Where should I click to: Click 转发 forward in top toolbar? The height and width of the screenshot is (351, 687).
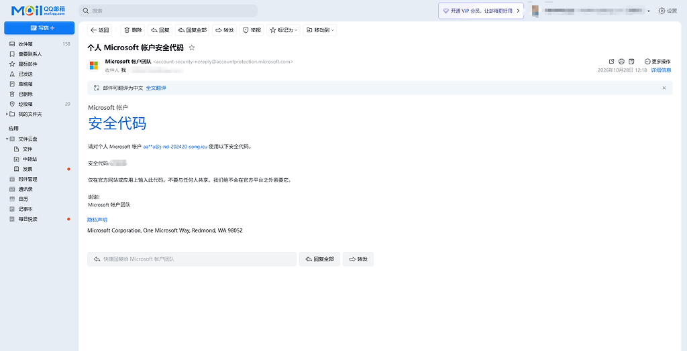click(224, 30)
